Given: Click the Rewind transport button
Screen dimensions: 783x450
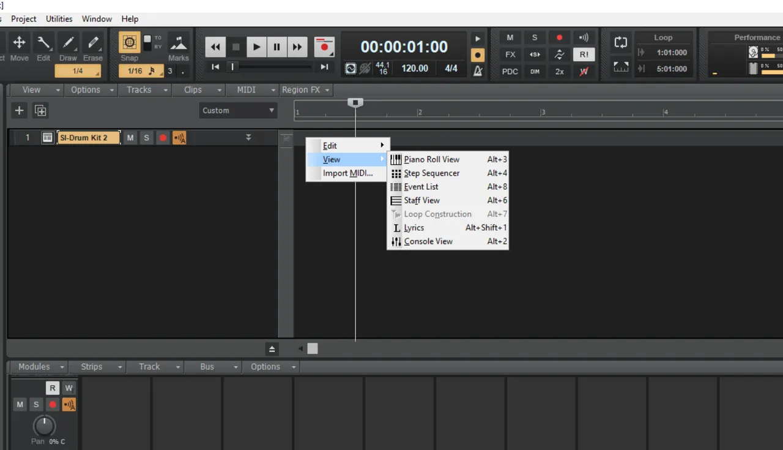Looking at the screenshot, I should [215, 47].
